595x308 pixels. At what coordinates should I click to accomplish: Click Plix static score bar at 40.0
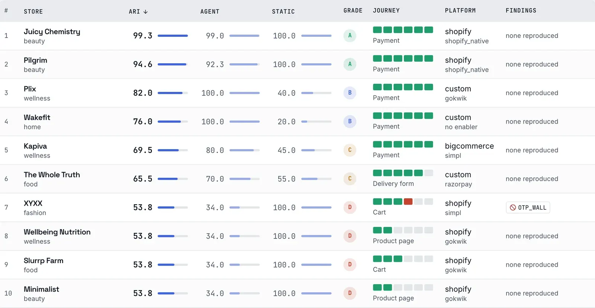point(316,93)
